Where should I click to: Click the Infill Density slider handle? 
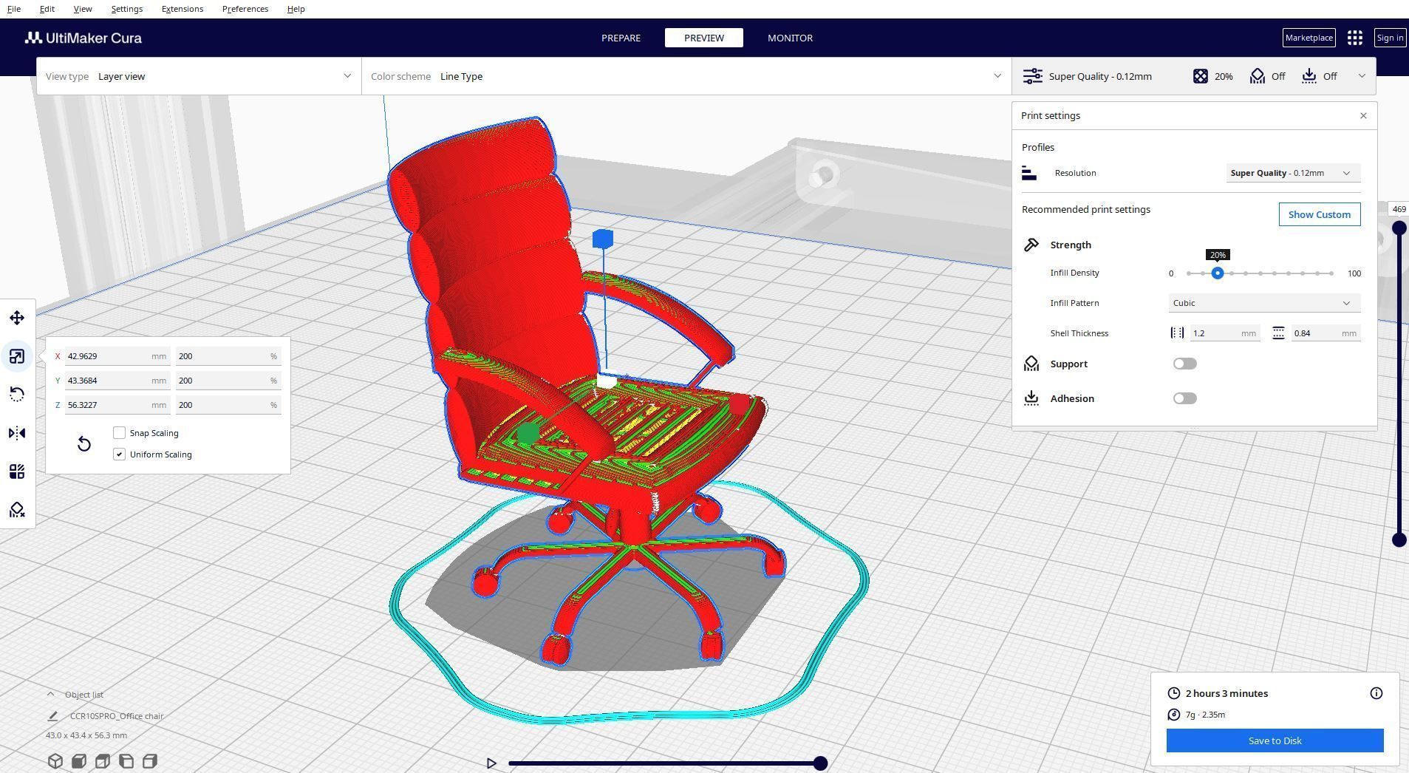click(x=1218, y=273)
